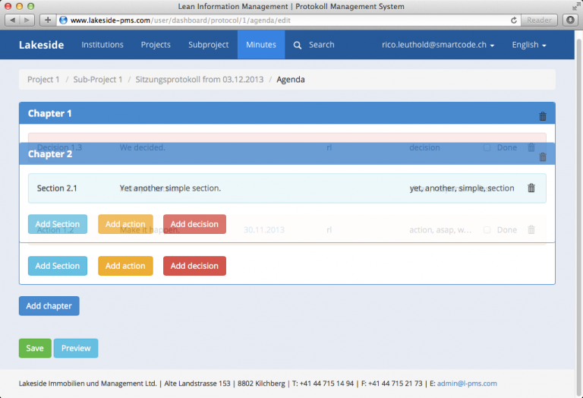Go forward with browser forward arrow
Screen dimensions: 583x398
tap(27, 20)
